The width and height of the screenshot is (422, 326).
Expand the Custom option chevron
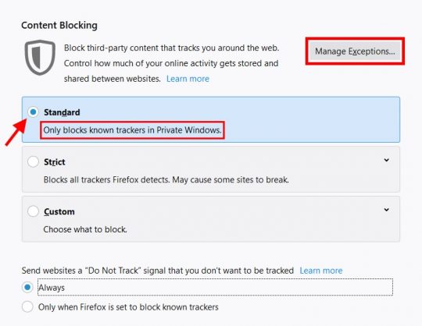click(x=387, y=210)
